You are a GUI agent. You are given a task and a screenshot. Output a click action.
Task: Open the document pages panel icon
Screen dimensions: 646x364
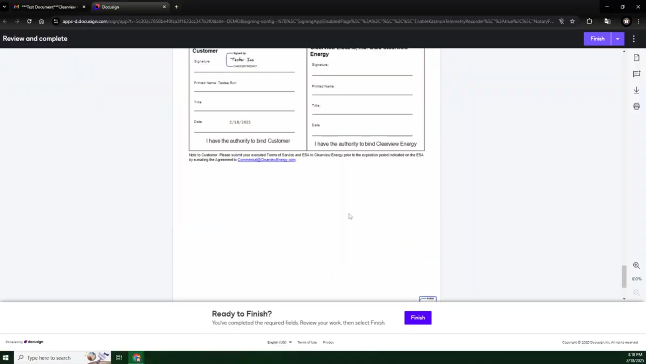pyautogui.click(x=636, y=58)
